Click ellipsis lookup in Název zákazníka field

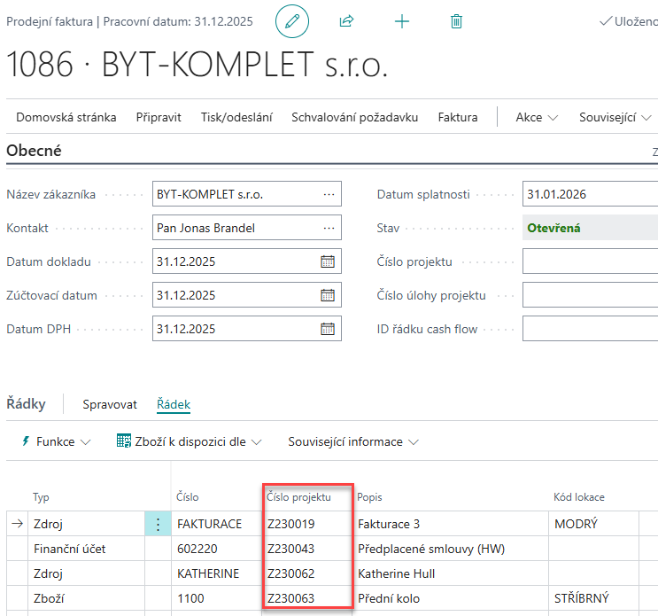click(x=329, y=194)
